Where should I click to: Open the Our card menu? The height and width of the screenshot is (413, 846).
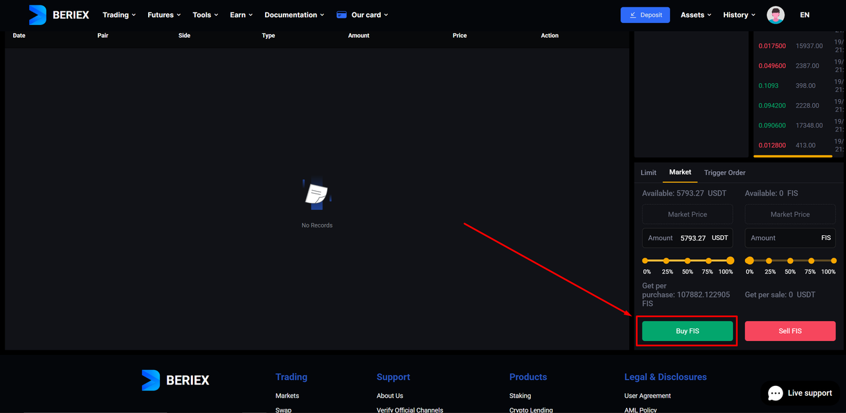tap(369, 15)
